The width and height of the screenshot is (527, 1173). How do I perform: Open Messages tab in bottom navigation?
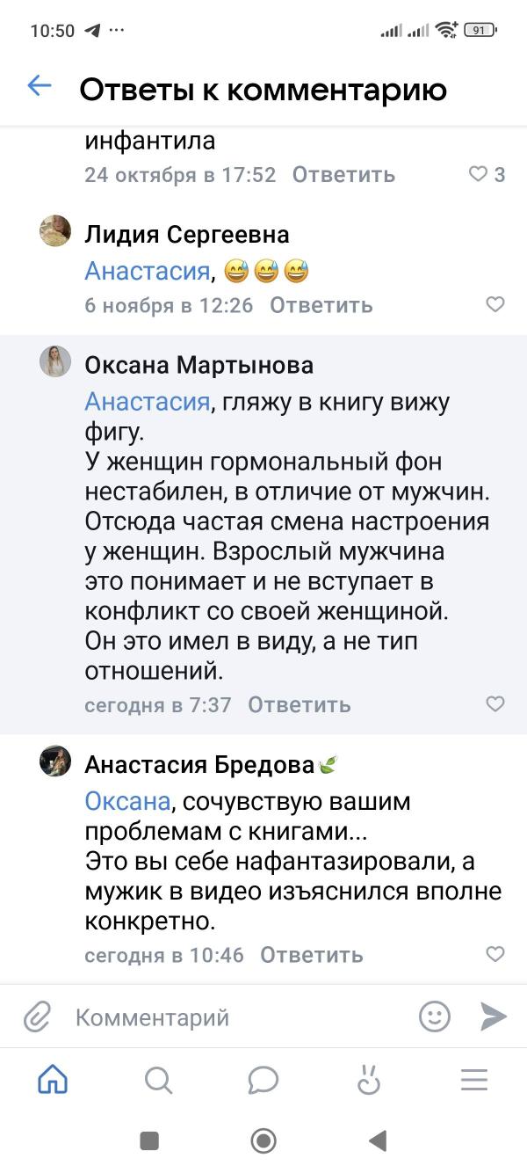(263, 1080)
